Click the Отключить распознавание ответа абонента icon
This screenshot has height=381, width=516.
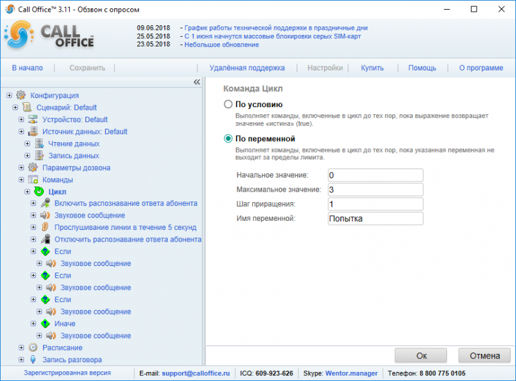tap(45, 240)
